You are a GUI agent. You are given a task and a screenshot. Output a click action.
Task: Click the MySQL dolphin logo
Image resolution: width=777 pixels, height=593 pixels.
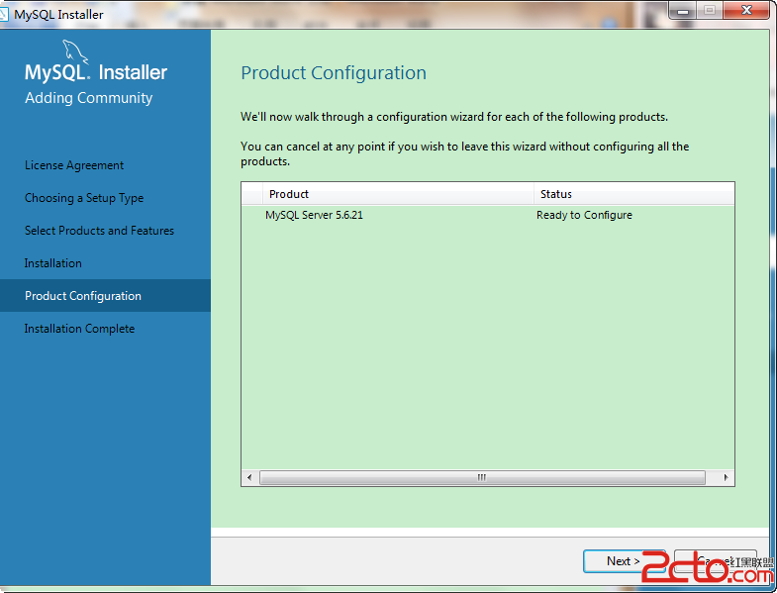[x=75, y=51]
